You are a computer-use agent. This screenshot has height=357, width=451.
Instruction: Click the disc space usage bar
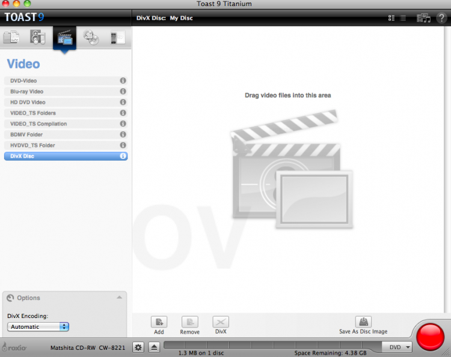coord(272,344)
